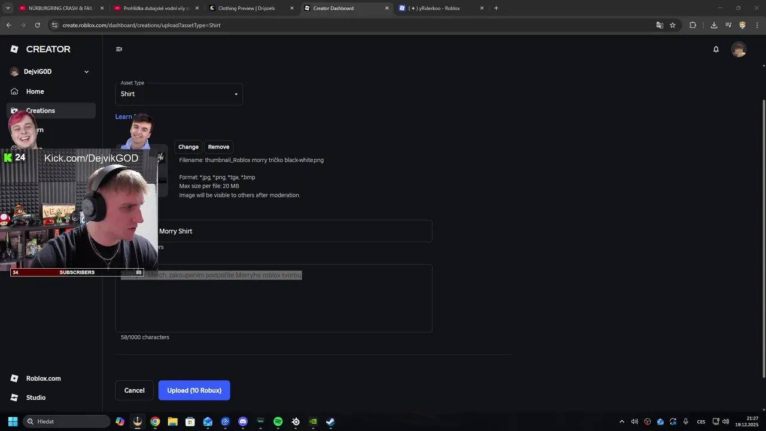
Task: Go back in browser
Action: pos(8,25)
